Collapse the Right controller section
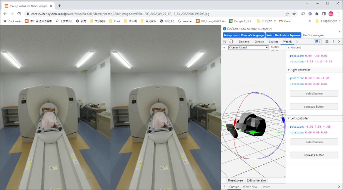This screenshot has height=190, width=343. (289, 70)
